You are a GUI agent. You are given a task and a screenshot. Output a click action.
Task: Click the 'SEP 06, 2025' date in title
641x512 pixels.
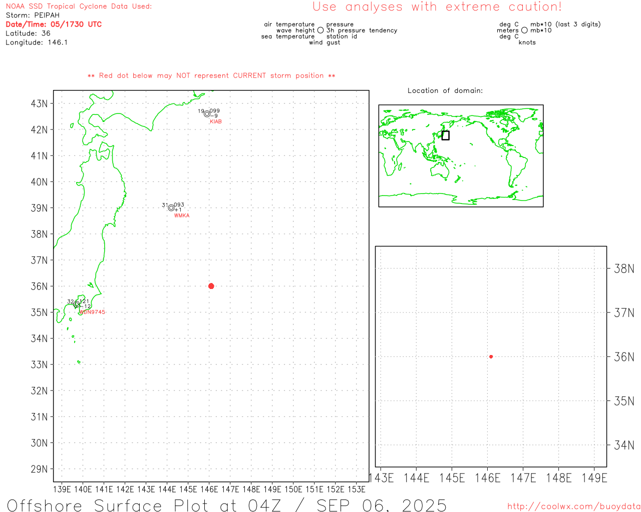coord(382,505)
